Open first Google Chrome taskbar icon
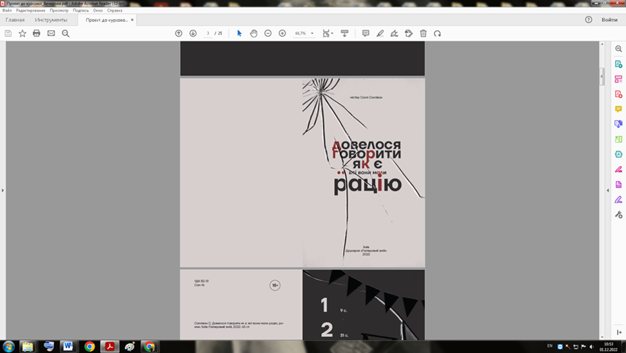Viewport: 626px width, 353px height. tap(90, 346)
